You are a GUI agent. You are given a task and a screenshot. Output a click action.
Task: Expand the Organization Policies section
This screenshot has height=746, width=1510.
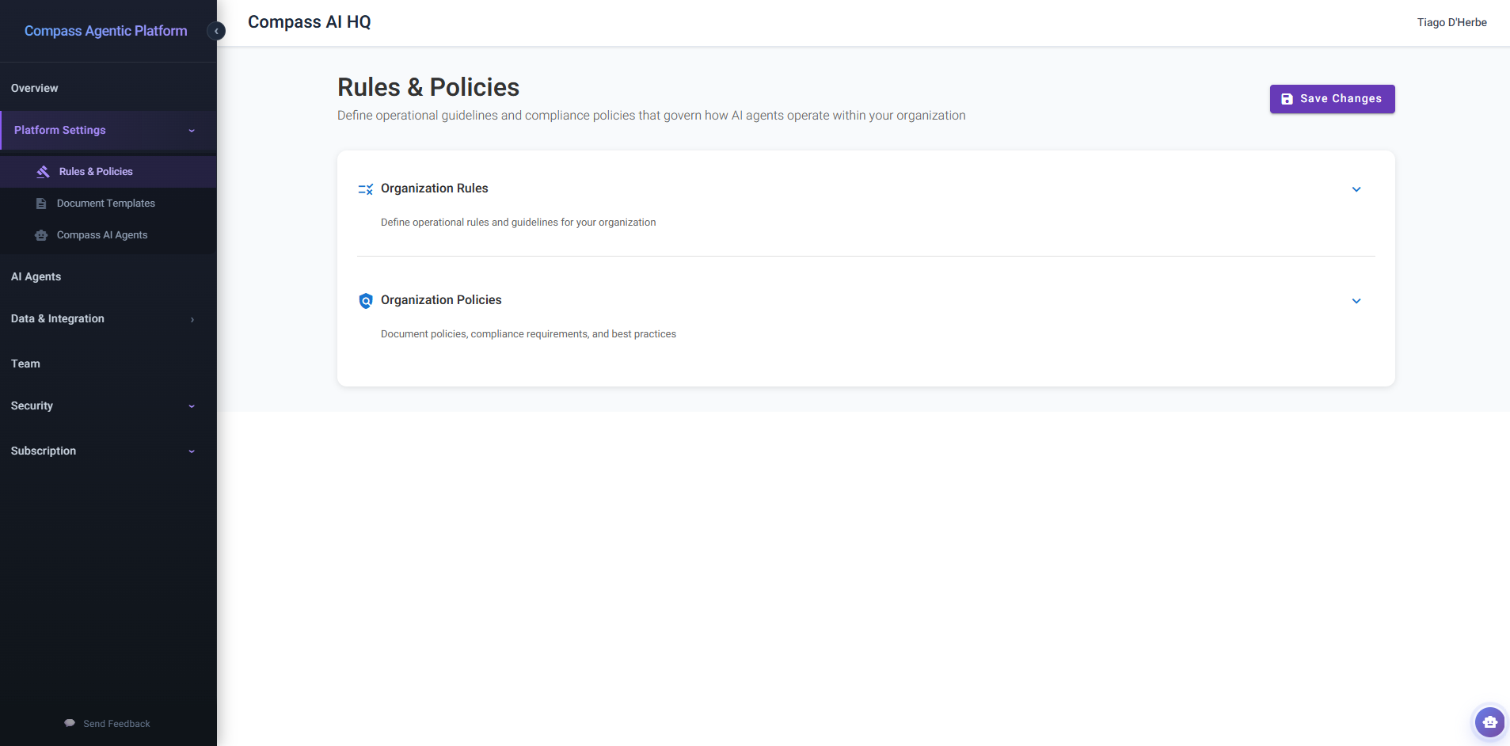tap(1356, 301)
